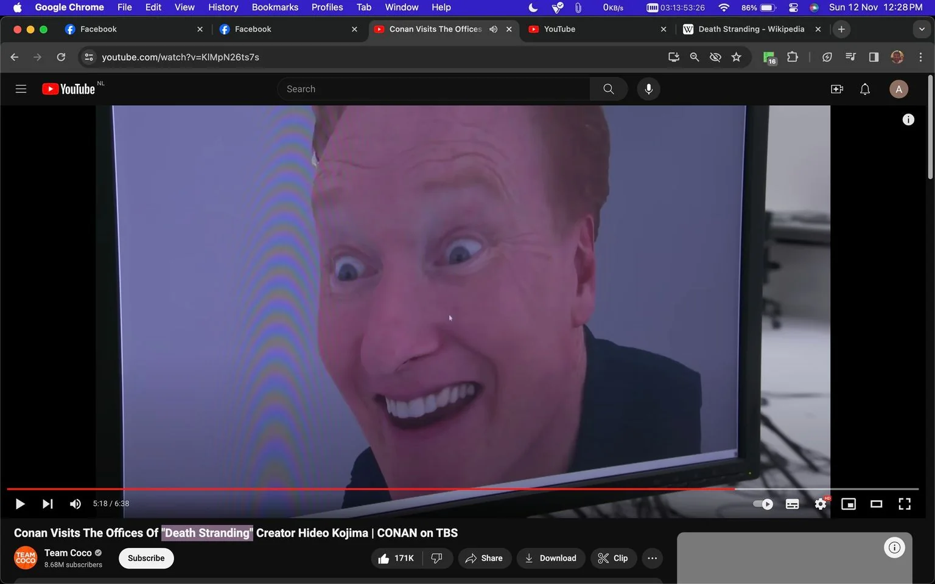Install or cast screen icon in address bar
This screenshot has width=935, height=584.
[x=674, y=57]
